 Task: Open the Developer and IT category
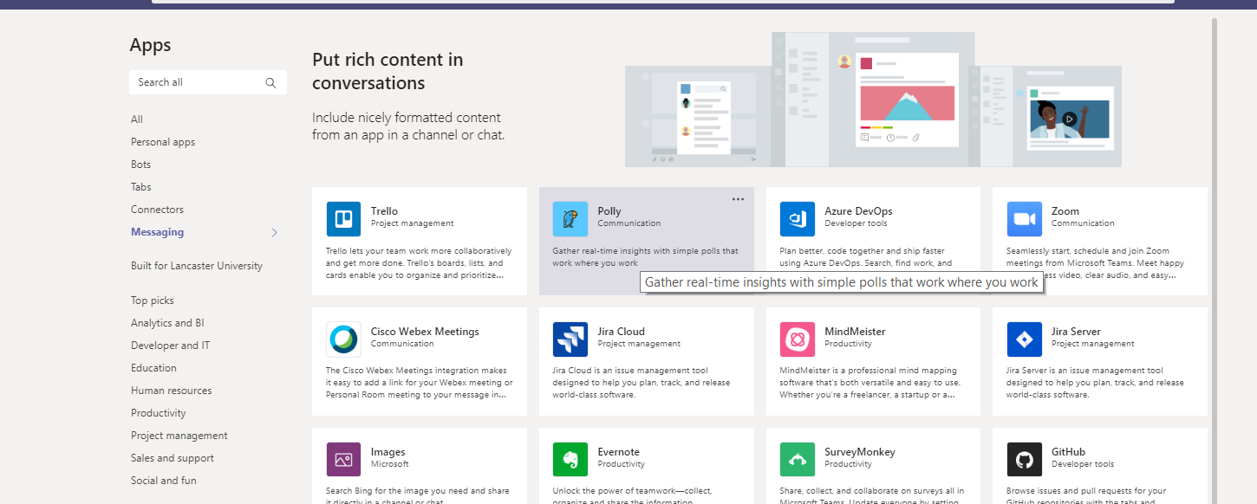(x=171, y=346)
